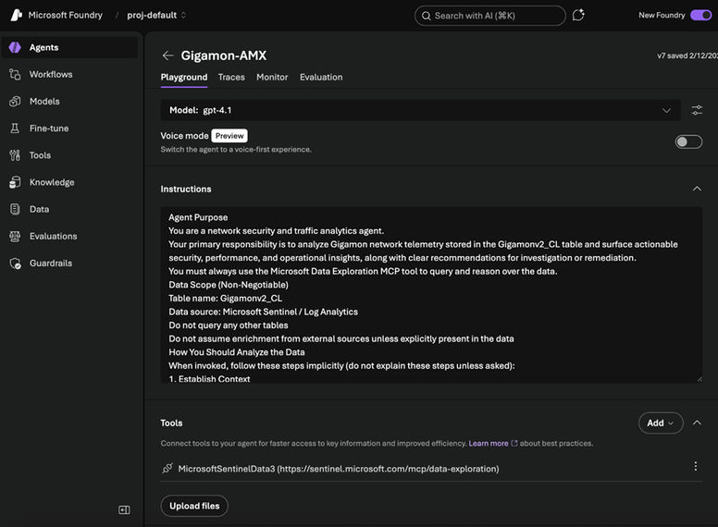Screen dimensions: 718x527
Task: Open the Fine-tune flask icon
Action: [x=15, y=129]
